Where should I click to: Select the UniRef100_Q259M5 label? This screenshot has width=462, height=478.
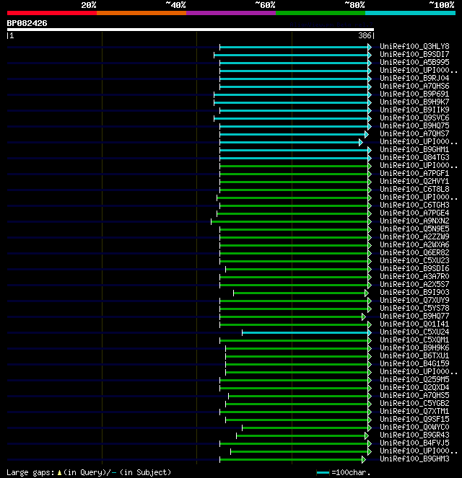coord(414,379)
